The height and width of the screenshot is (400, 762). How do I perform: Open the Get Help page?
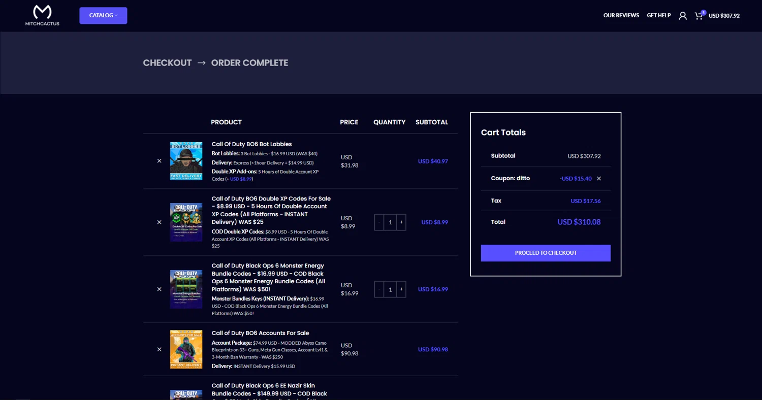(x=658, y=16)
